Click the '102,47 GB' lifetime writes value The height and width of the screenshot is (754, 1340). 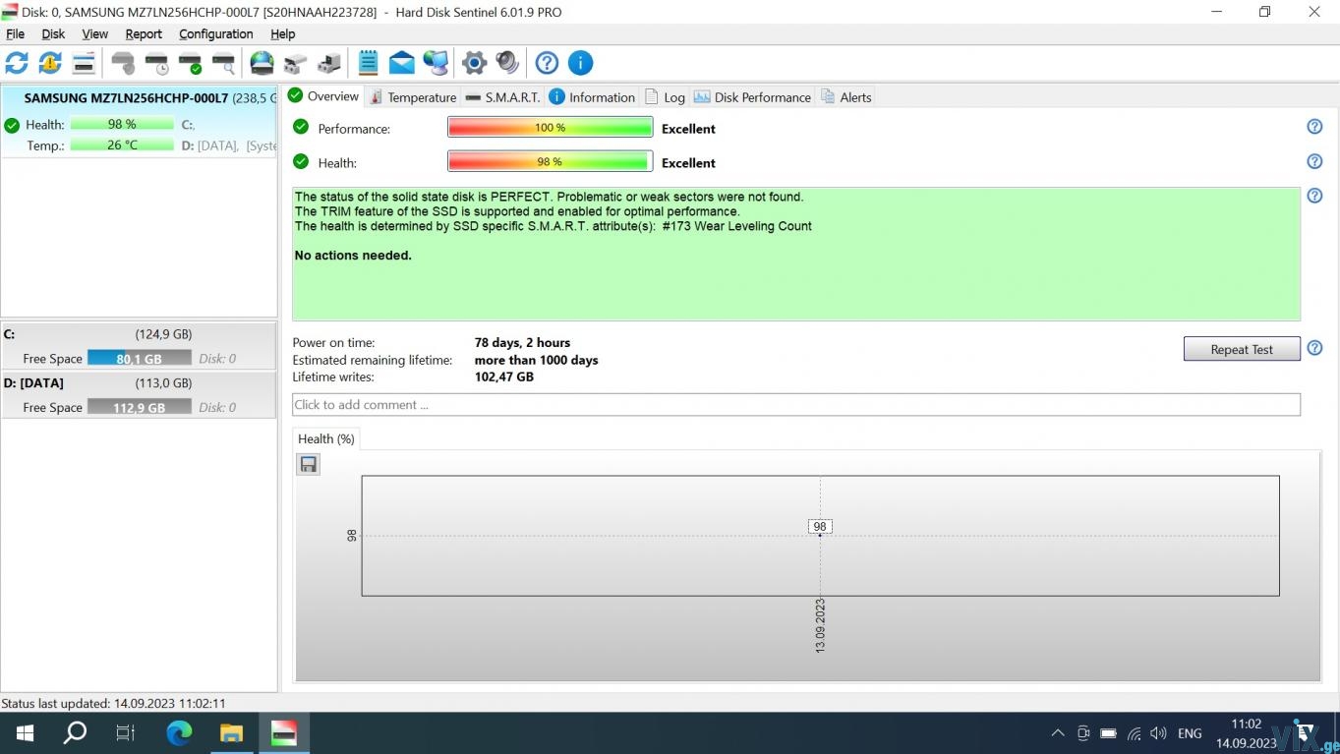[504, 377]
